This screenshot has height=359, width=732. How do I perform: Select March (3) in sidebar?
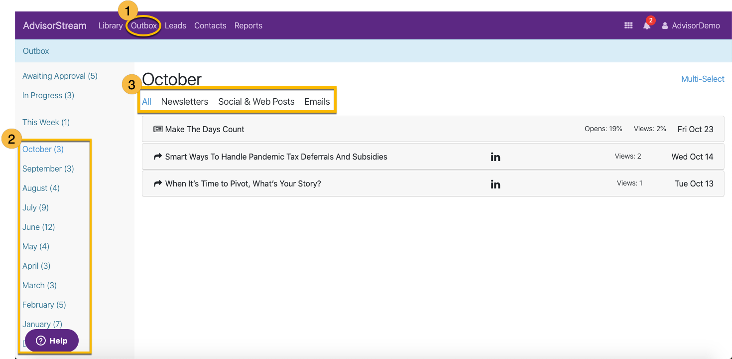[39, 285]
